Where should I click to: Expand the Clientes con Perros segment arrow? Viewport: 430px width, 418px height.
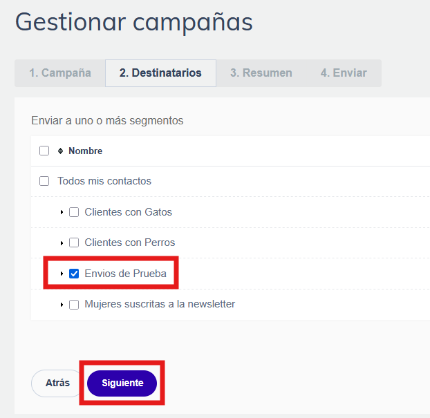pos(62,243)
